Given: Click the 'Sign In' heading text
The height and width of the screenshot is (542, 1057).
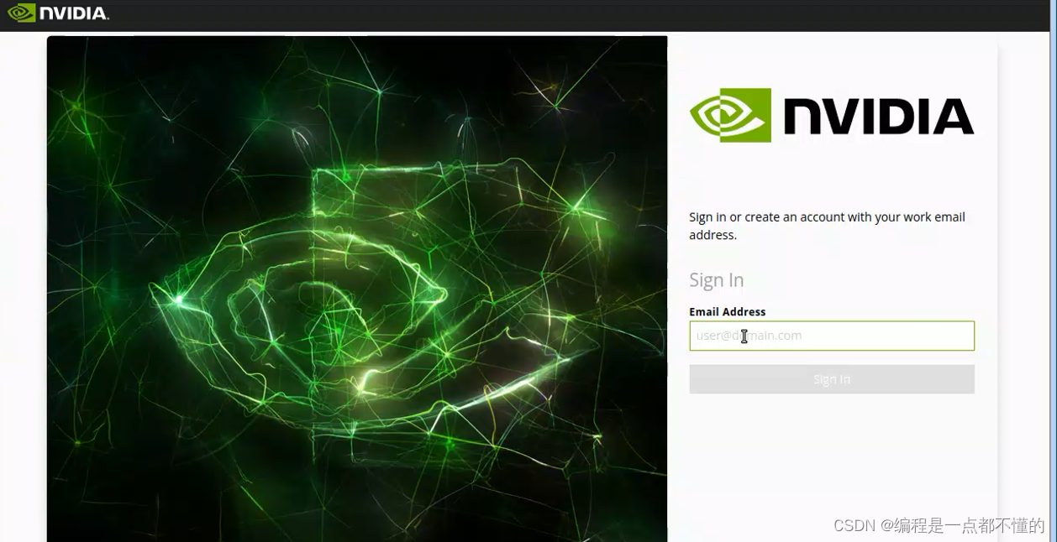Looking at the screenshot, I should (x=717, y=280).
